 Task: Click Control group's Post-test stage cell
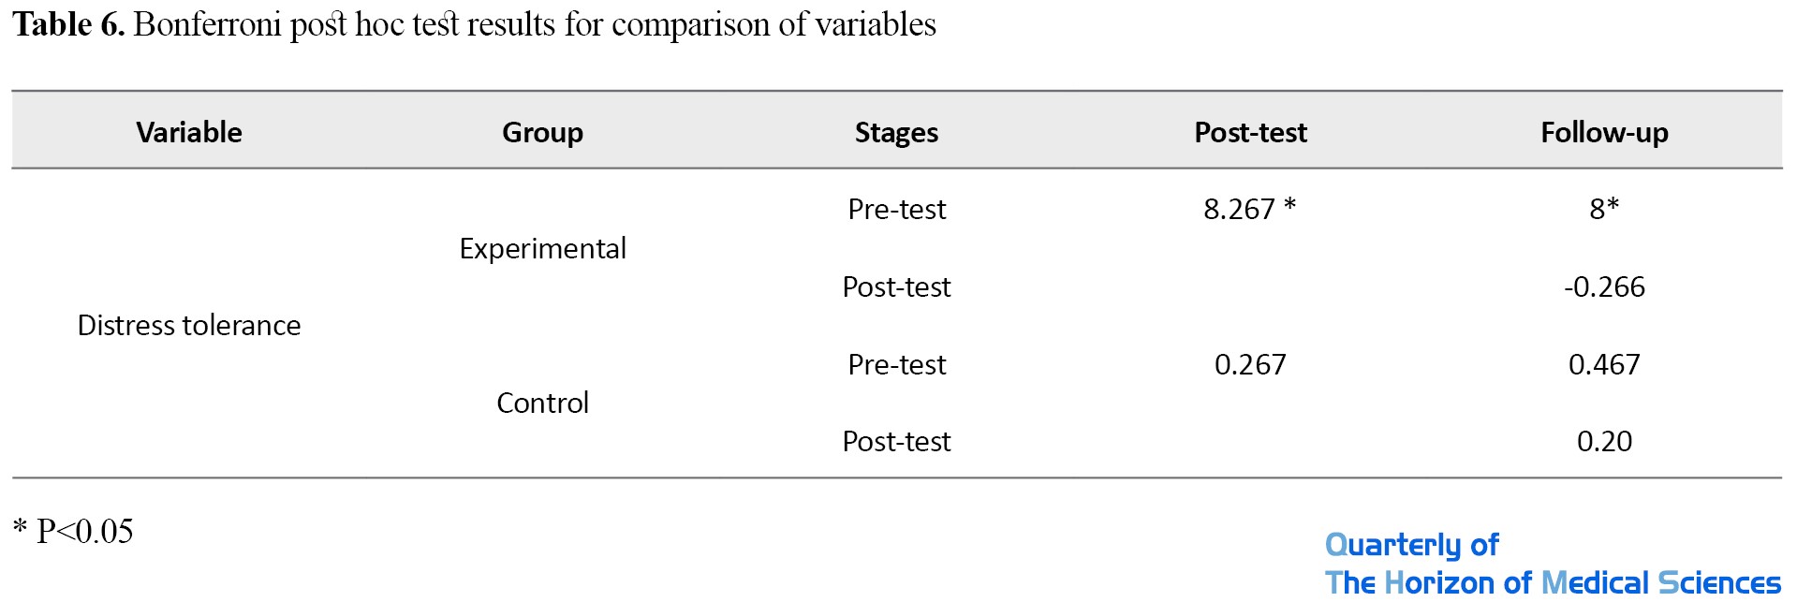(896, 441)
